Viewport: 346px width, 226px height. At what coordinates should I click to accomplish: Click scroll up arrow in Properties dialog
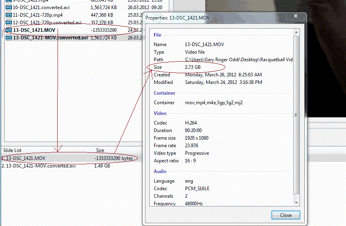296,32
